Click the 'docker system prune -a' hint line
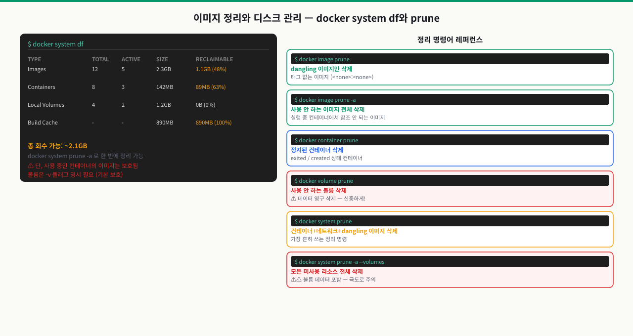Image resolution: width=633 pixels, height=336 pixels. (x=86, y=156)
